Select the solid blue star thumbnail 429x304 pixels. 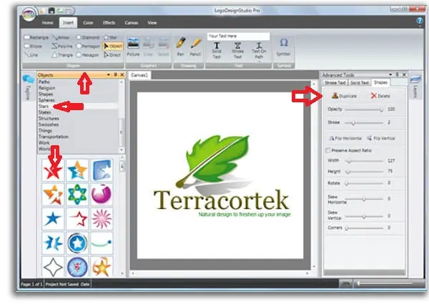tap(53, 219)
